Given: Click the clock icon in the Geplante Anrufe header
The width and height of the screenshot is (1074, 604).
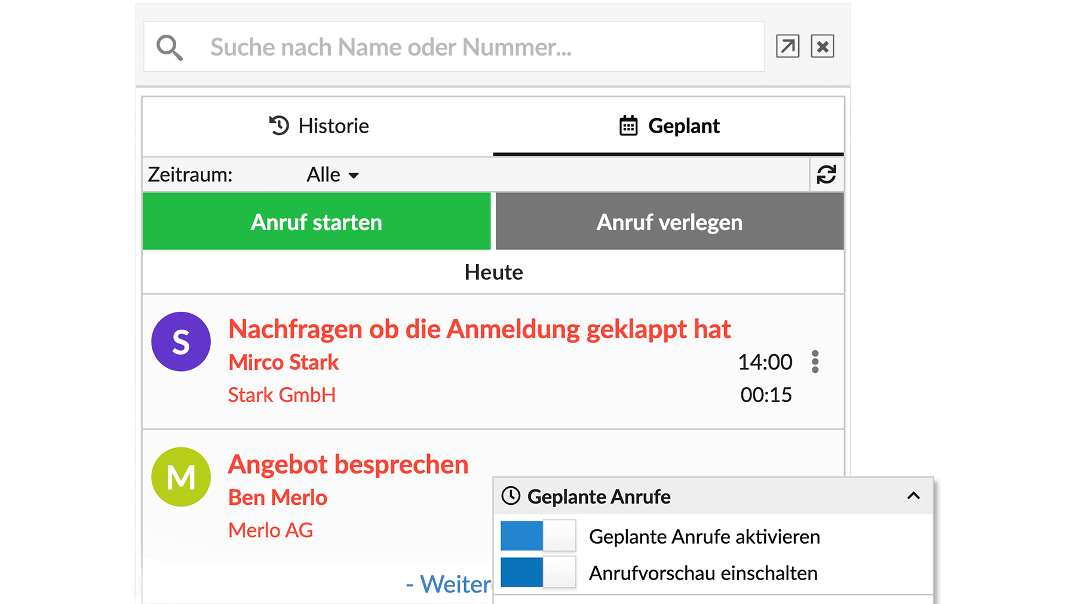Looking at the screenshot, I should (511, 496).
